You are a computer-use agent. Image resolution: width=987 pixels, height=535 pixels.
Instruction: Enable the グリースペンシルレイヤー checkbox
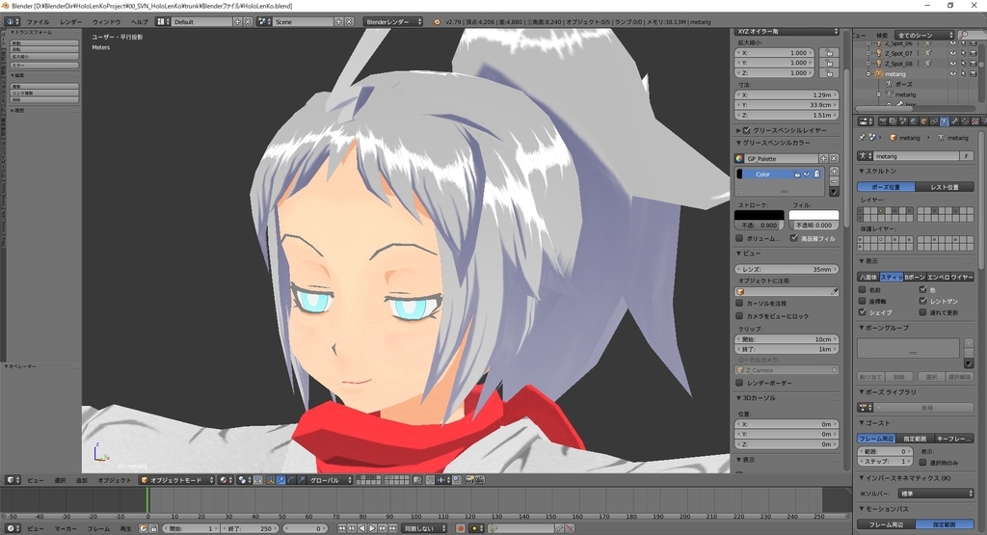pos(747,130)
